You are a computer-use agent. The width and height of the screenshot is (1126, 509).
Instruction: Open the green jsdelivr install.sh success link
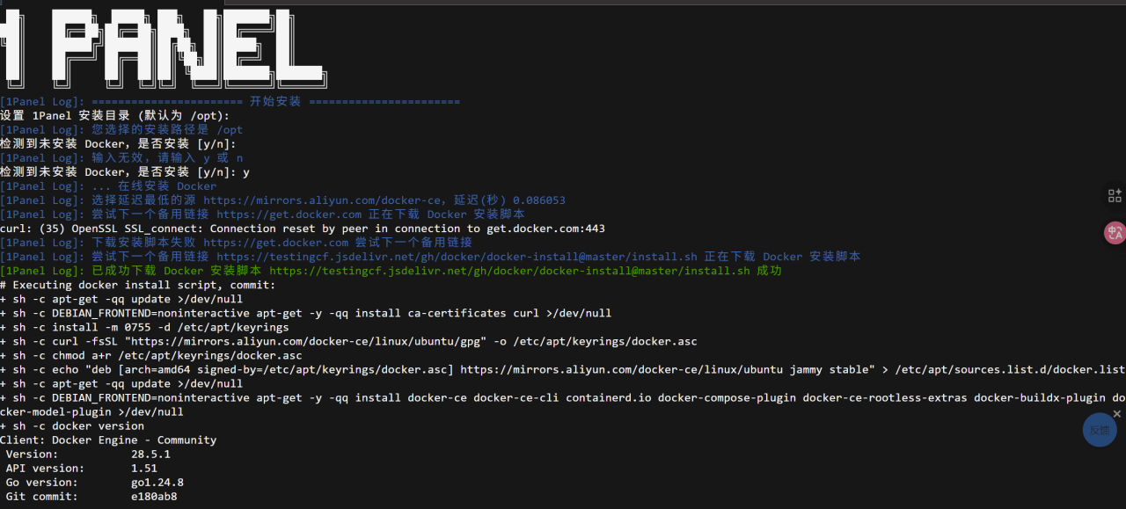pos(509,271)
